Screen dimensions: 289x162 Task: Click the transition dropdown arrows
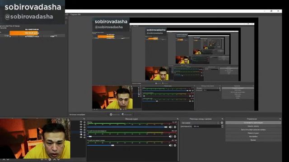pos(218,123)
